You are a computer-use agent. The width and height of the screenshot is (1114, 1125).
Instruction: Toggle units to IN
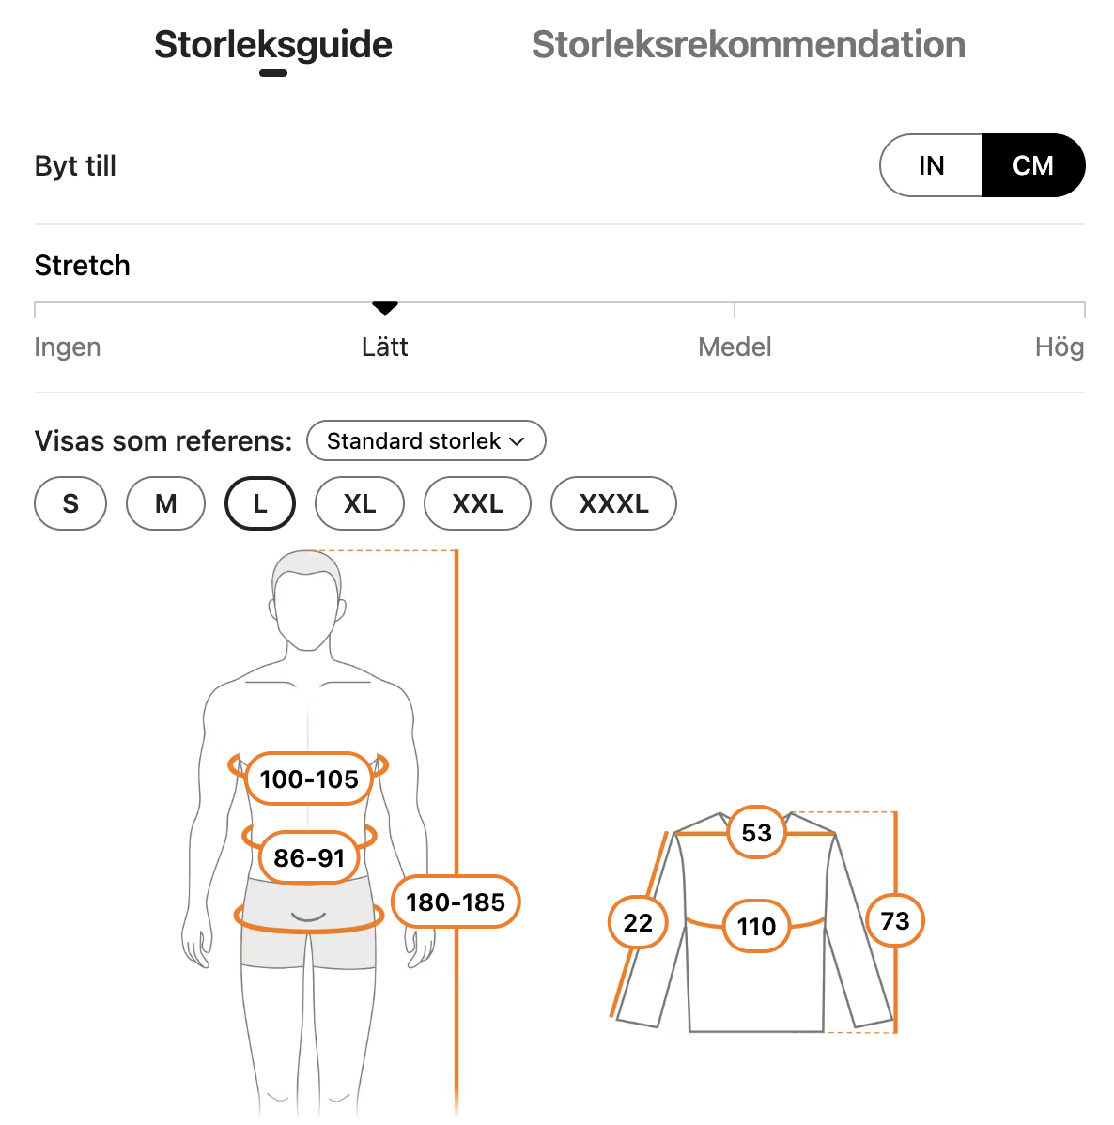[x=931, y=165]
